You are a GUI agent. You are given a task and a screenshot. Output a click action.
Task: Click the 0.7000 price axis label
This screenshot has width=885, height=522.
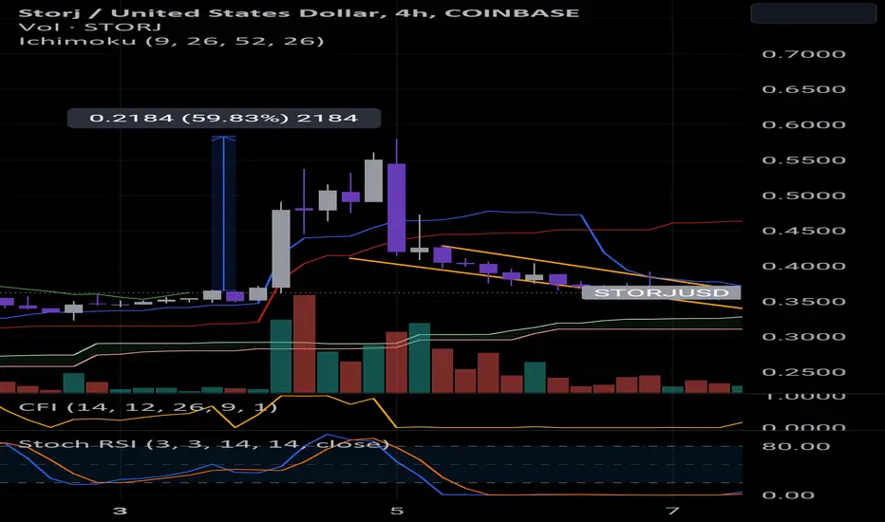[x=803, y=54]
